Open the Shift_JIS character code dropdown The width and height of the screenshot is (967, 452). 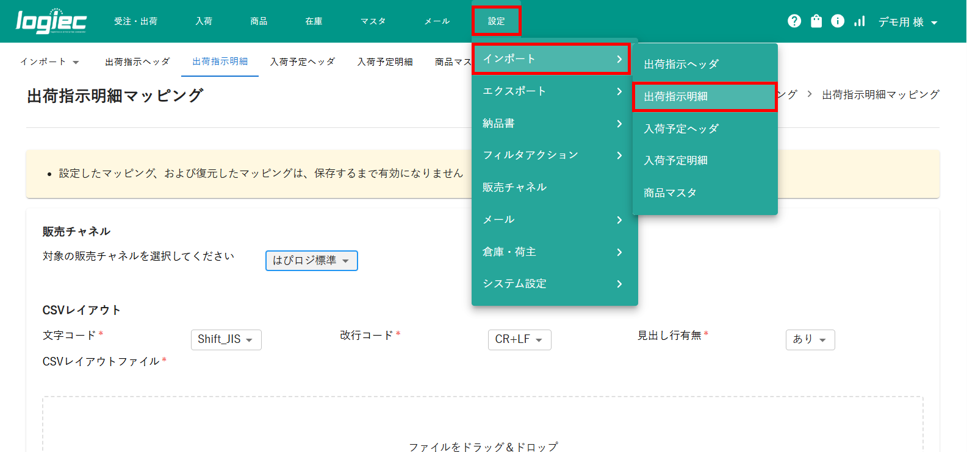tap(226, 340)
